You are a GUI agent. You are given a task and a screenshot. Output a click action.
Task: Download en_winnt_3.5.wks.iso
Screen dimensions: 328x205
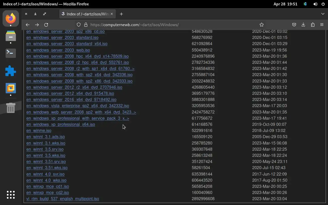46,155
